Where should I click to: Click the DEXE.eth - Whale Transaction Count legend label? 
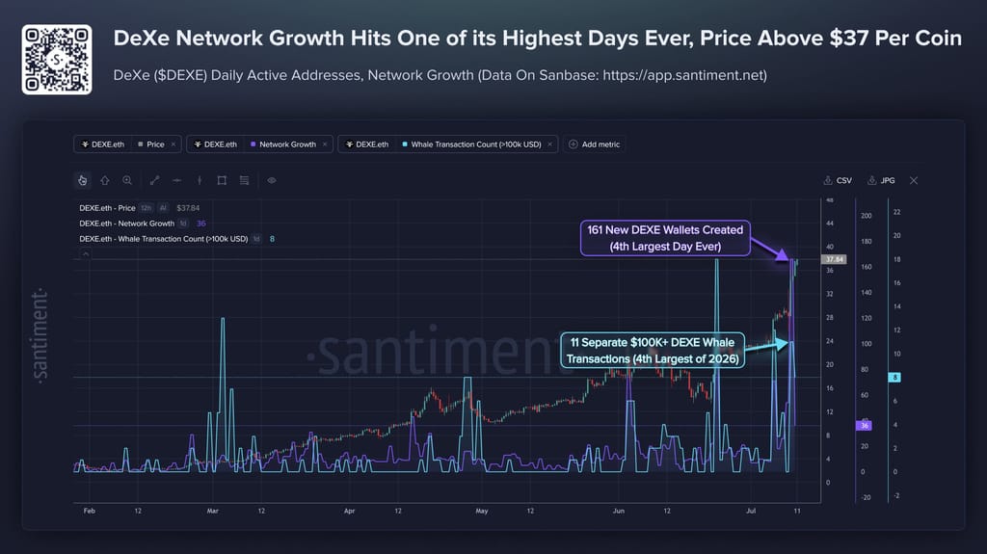point(164,239)
